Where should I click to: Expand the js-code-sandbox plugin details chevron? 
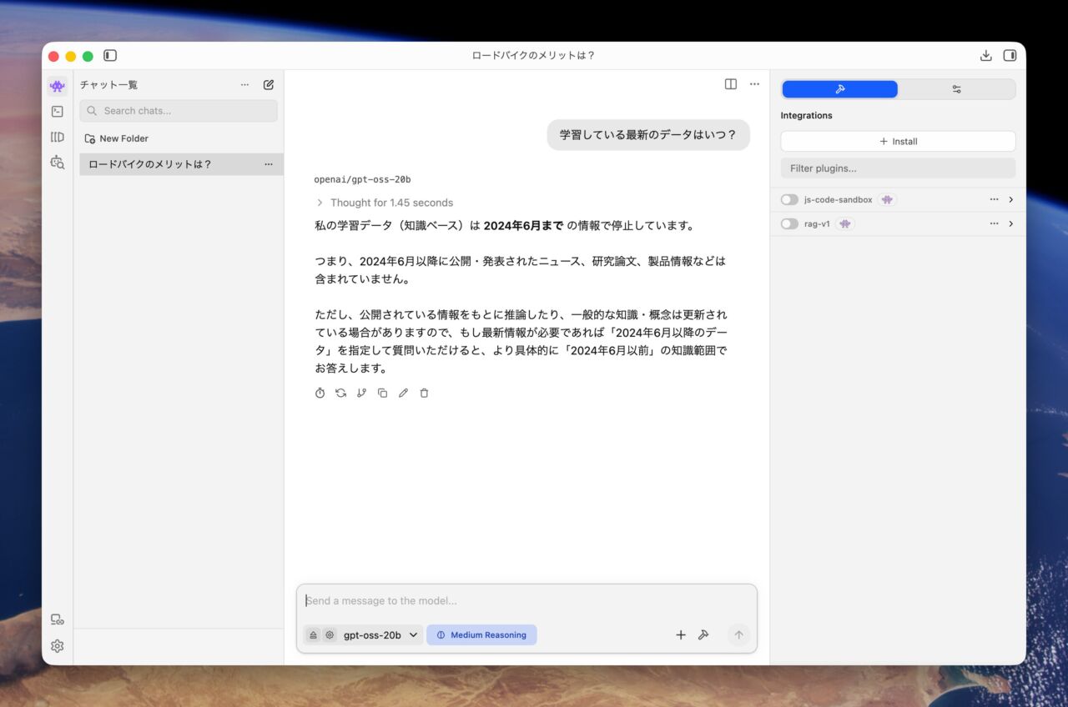point(1011,200)
